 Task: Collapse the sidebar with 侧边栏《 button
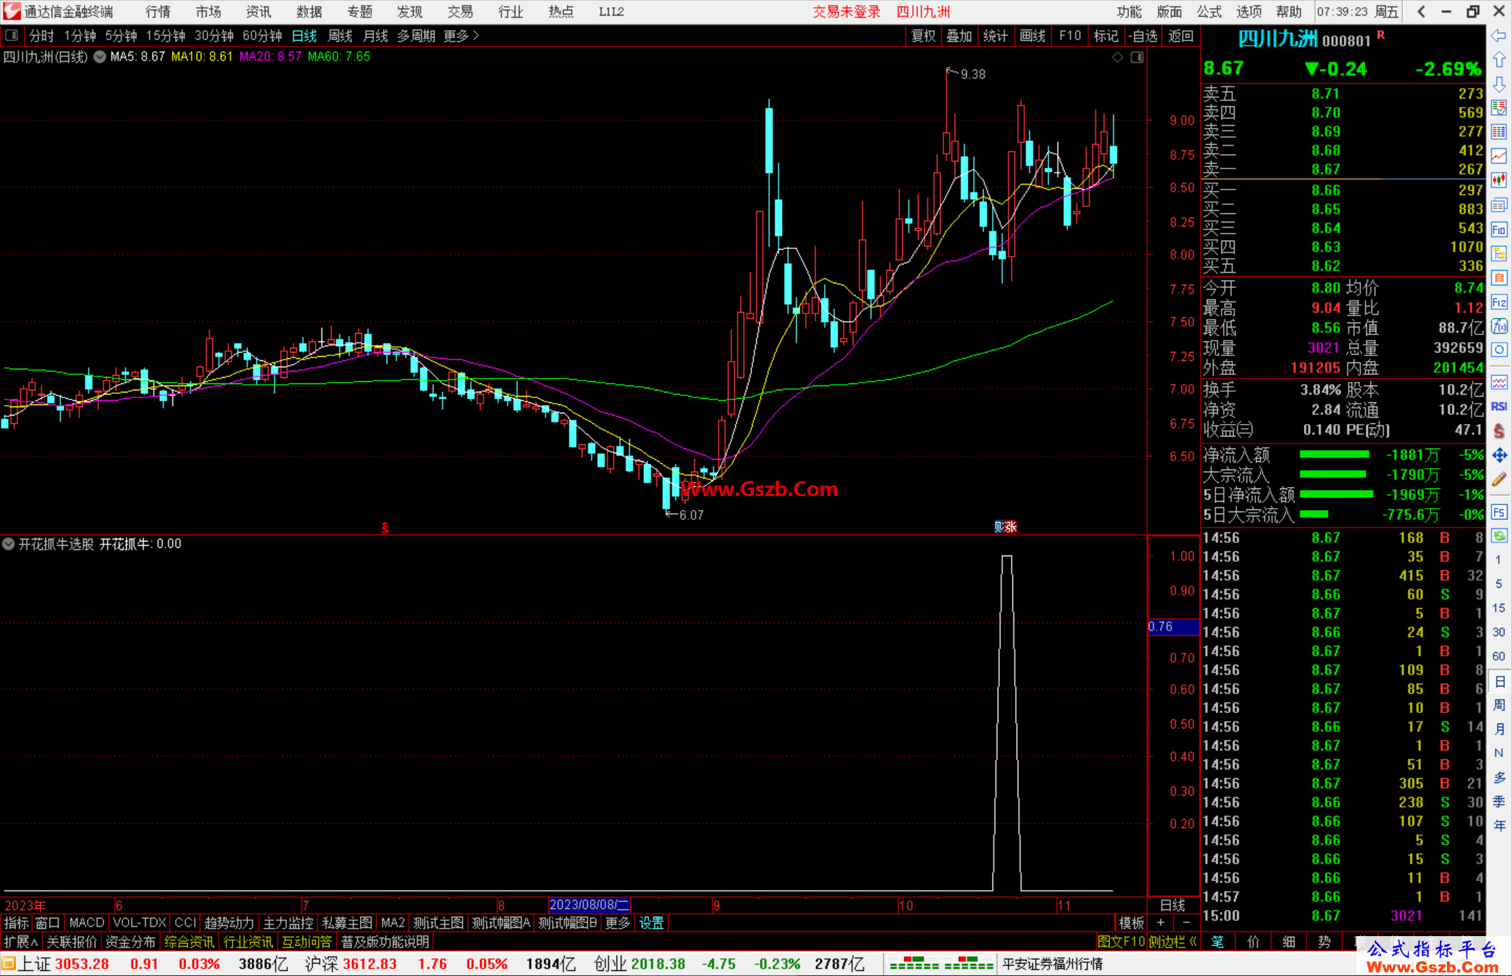(1173, 942)
